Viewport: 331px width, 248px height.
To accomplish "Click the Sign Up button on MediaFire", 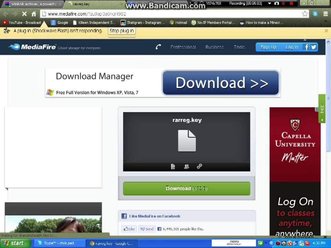I will [268, 47].
